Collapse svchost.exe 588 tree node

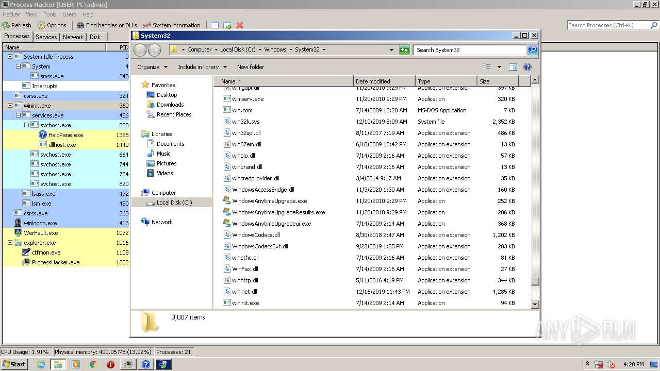26,125
